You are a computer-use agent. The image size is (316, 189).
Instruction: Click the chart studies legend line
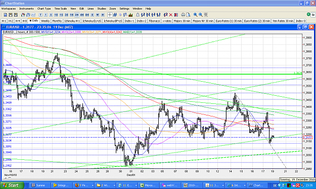coord(72,32)
